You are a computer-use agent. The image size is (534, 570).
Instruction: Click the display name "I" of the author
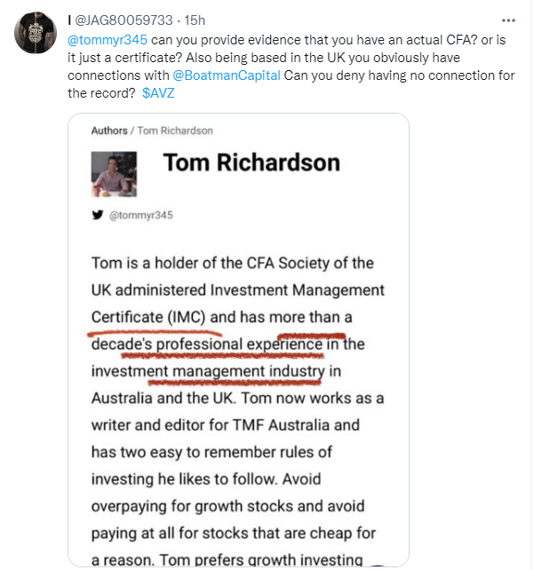pos(70,20)
